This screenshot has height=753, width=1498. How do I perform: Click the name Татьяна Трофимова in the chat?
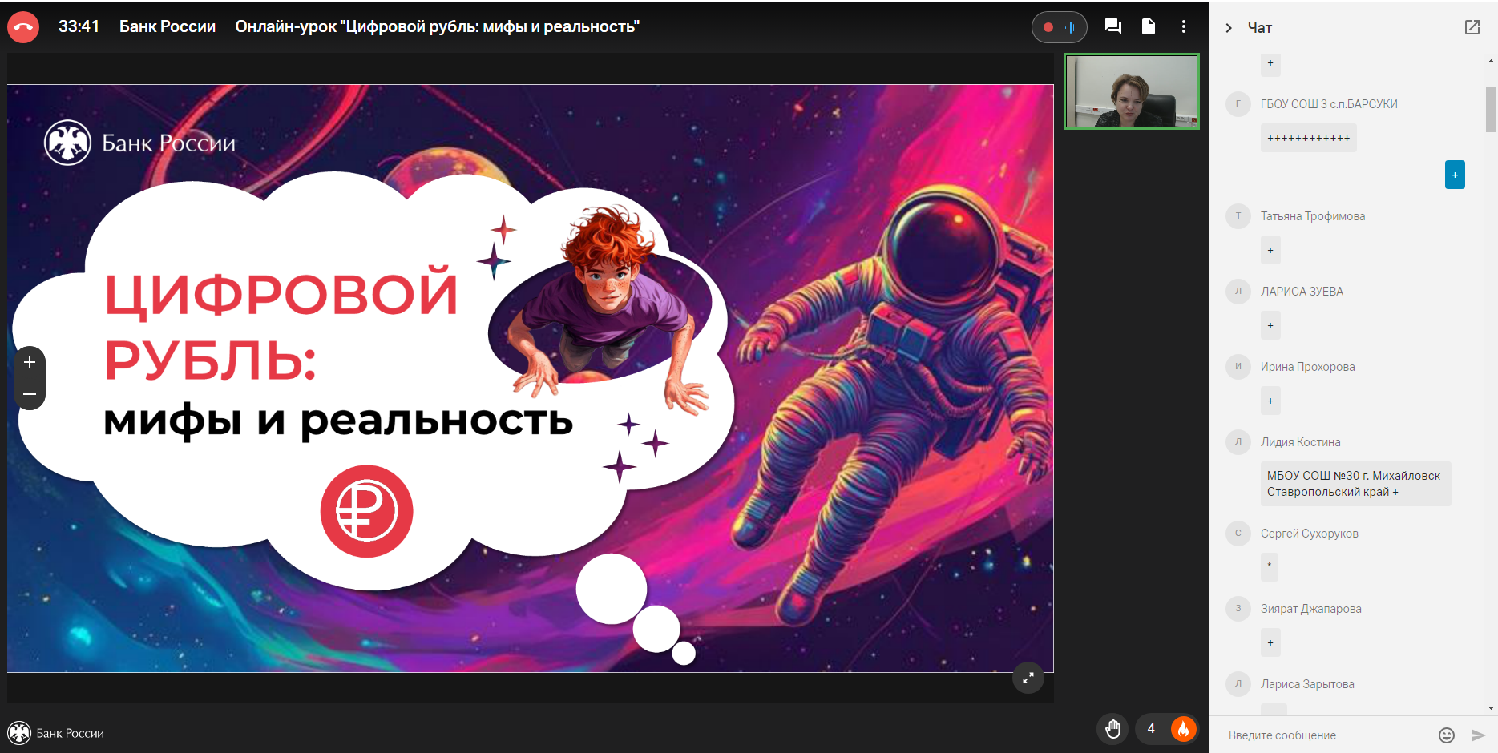(x=1313, y=216)
